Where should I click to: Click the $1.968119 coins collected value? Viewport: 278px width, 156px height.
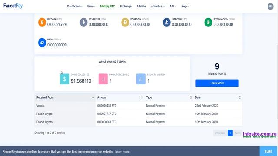pos(81,81)
